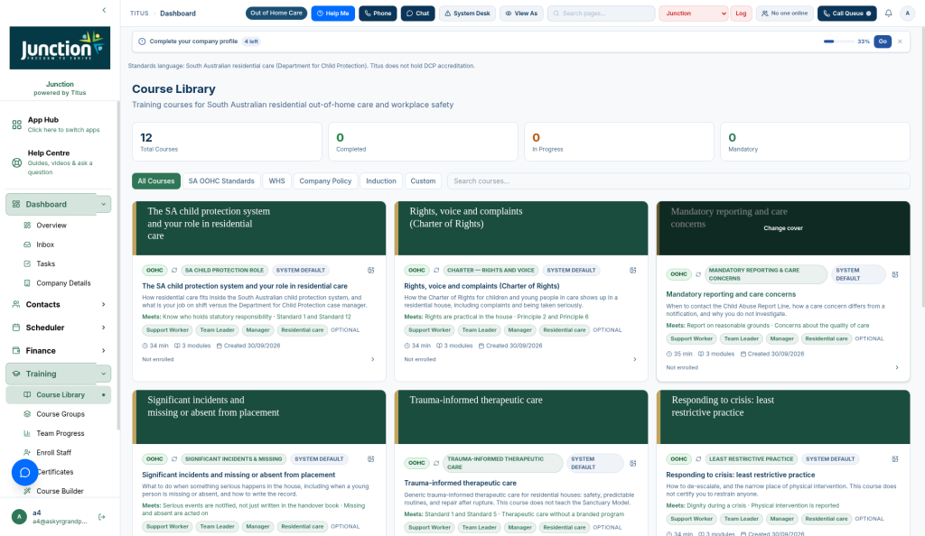Open Team Progress in the sidebar
The image size is (925, 536).
[x=59, y=433]
